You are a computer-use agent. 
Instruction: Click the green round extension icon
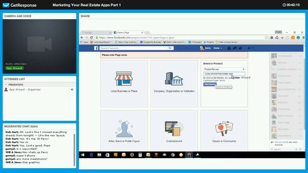click(298, 37)
